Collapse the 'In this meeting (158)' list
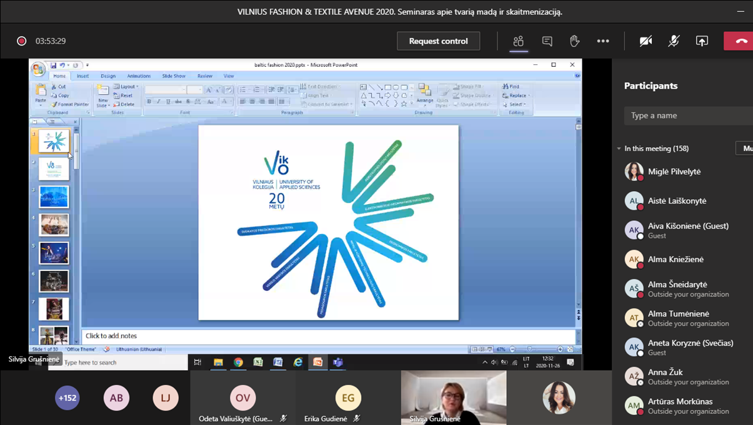 tap(619, 149)
